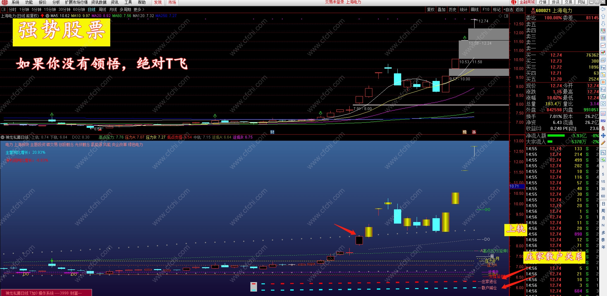Click the up arrow icon in right sidebar
The image size is (607, 296).
[x=603, y=16]
